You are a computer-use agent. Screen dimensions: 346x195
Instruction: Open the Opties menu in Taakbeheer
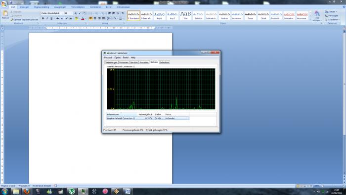(x=118, y=57)
